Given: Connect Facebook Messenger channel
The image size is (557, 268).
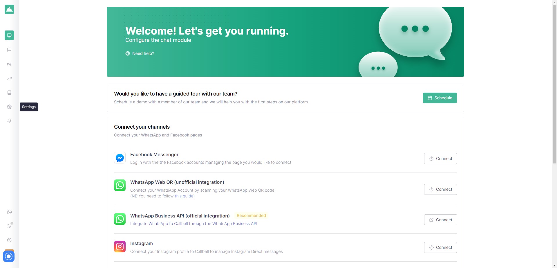Looking at the screenshot, I should tap(440, 159).
